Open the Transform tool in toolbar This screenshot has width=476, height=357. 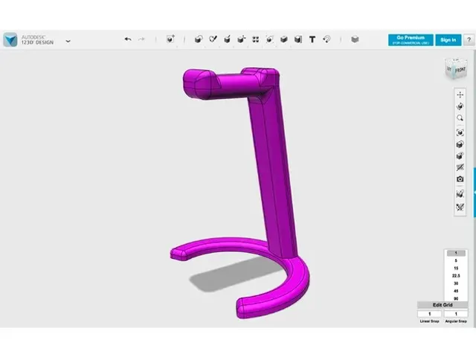pyautogui.click(x=170, y=39)
